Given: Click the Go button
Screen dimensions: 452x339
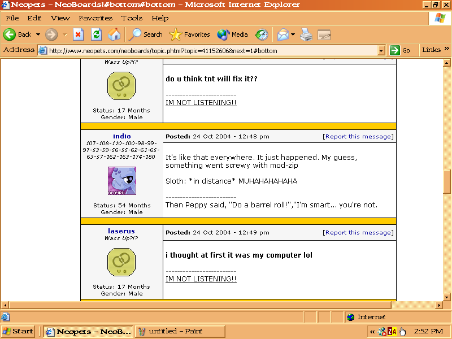Looking at the screenshot, I should (400, 50).
